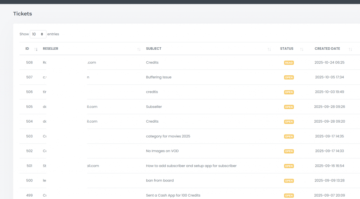Viewport: 360px width, 199px height.
Task: Click the SUBJECT column header label
Action: click(154, 49)
